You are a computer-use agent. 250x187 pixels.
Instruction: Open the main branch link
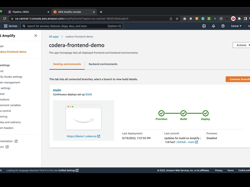(x=57, y=90)
